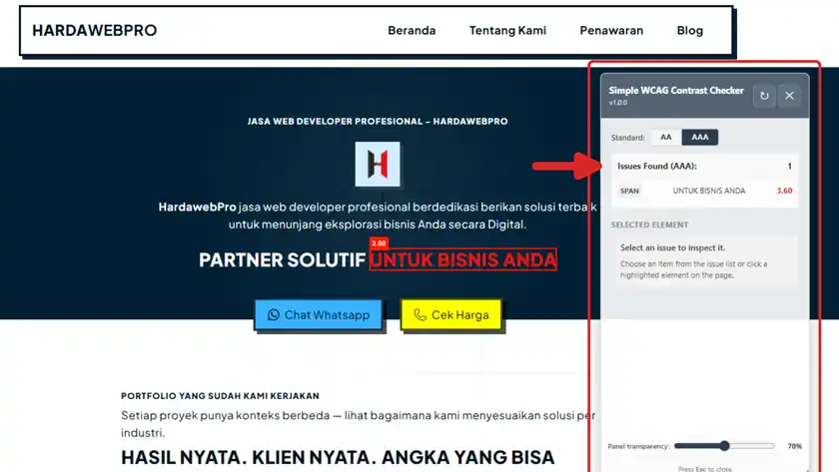Click the 70% transparency value
The width and height of the screenshot is (839, 472).
[795, 446]
